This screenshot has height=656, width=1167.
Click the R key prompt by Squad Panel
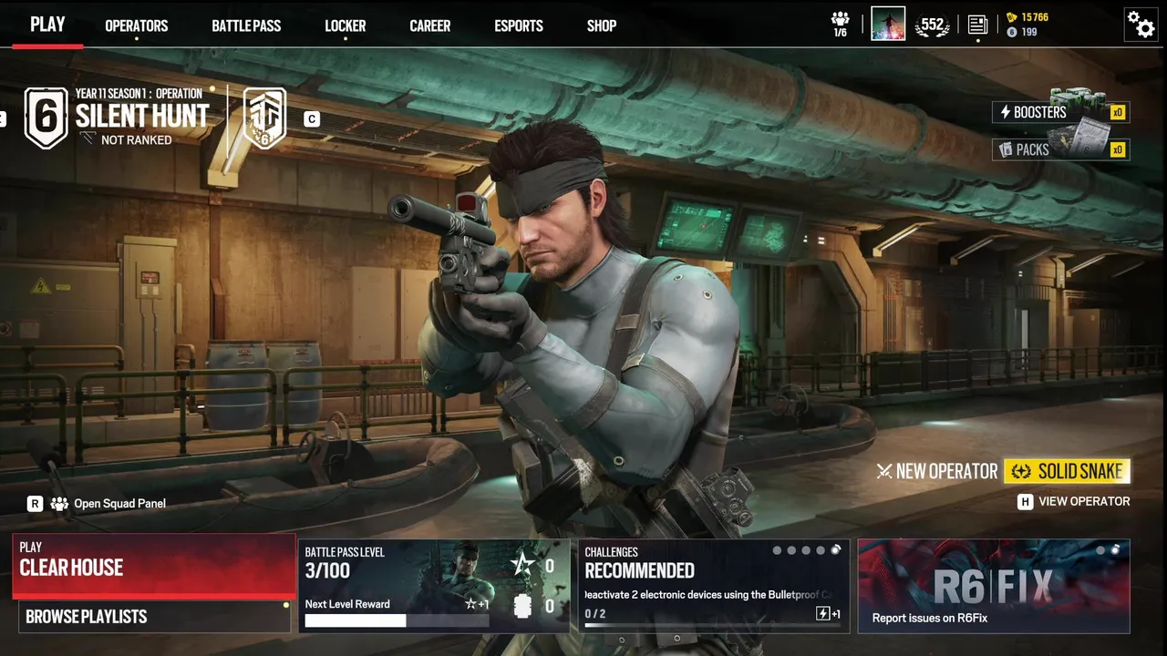35,504
